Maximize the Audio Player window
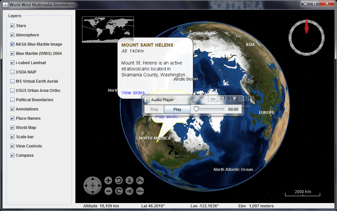Image resolution: width=337 pixels, height=211 pixels. 222,99
